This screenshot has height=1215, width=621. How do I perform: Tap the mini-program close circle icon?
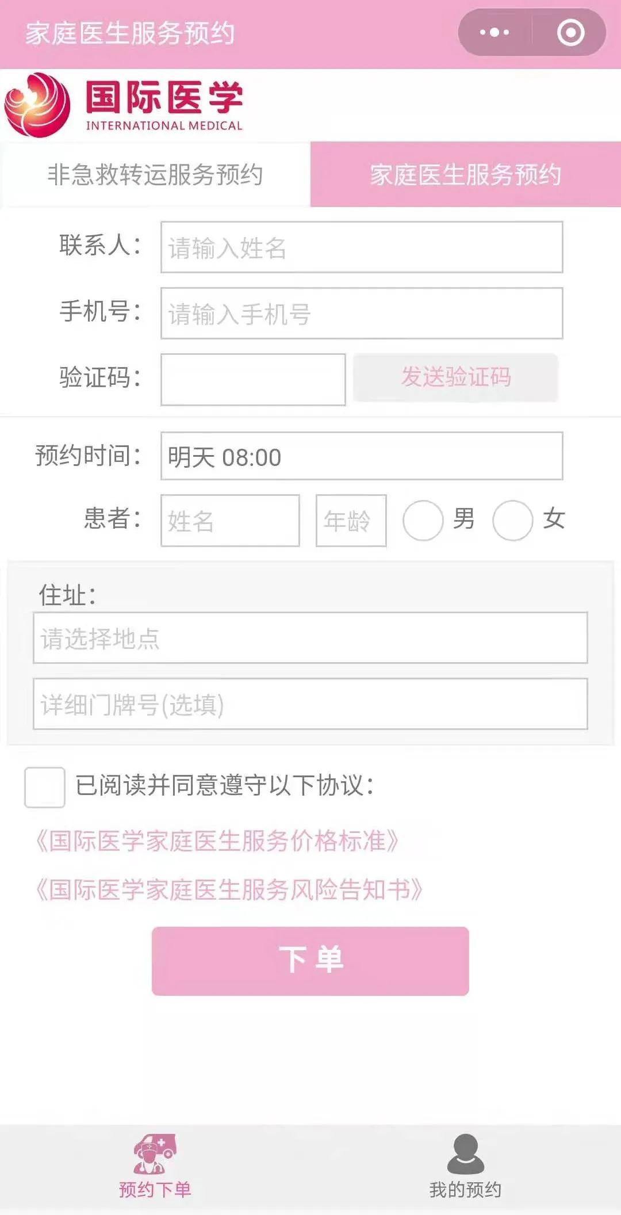(570, 32)
